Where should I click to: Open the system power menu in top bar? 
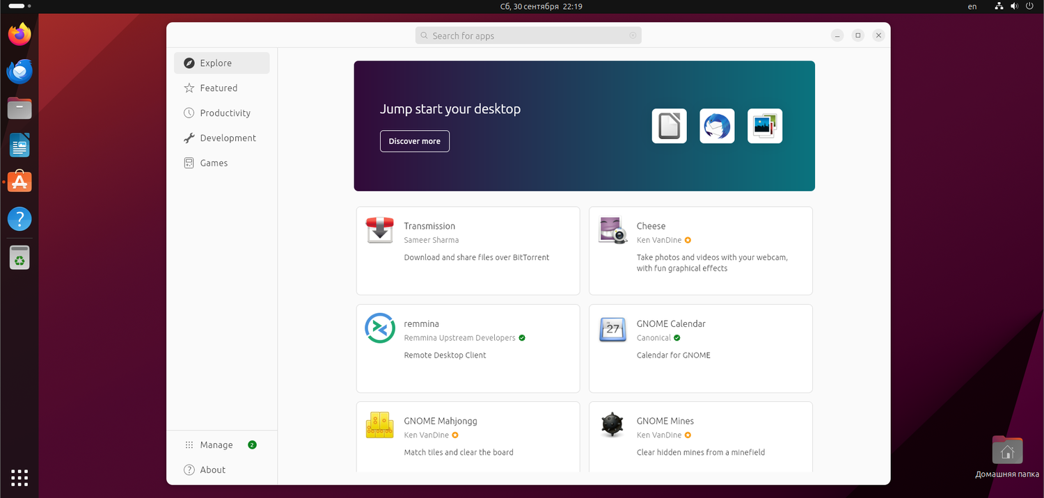pos(1029,6)
